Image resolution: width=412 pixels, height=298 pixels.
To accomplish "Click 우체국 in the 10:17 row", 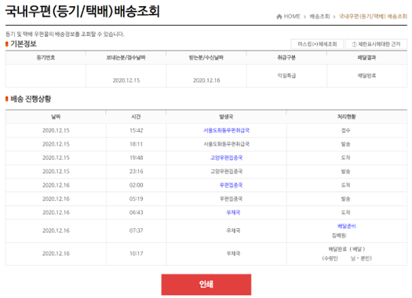I will tap(233, 253).
